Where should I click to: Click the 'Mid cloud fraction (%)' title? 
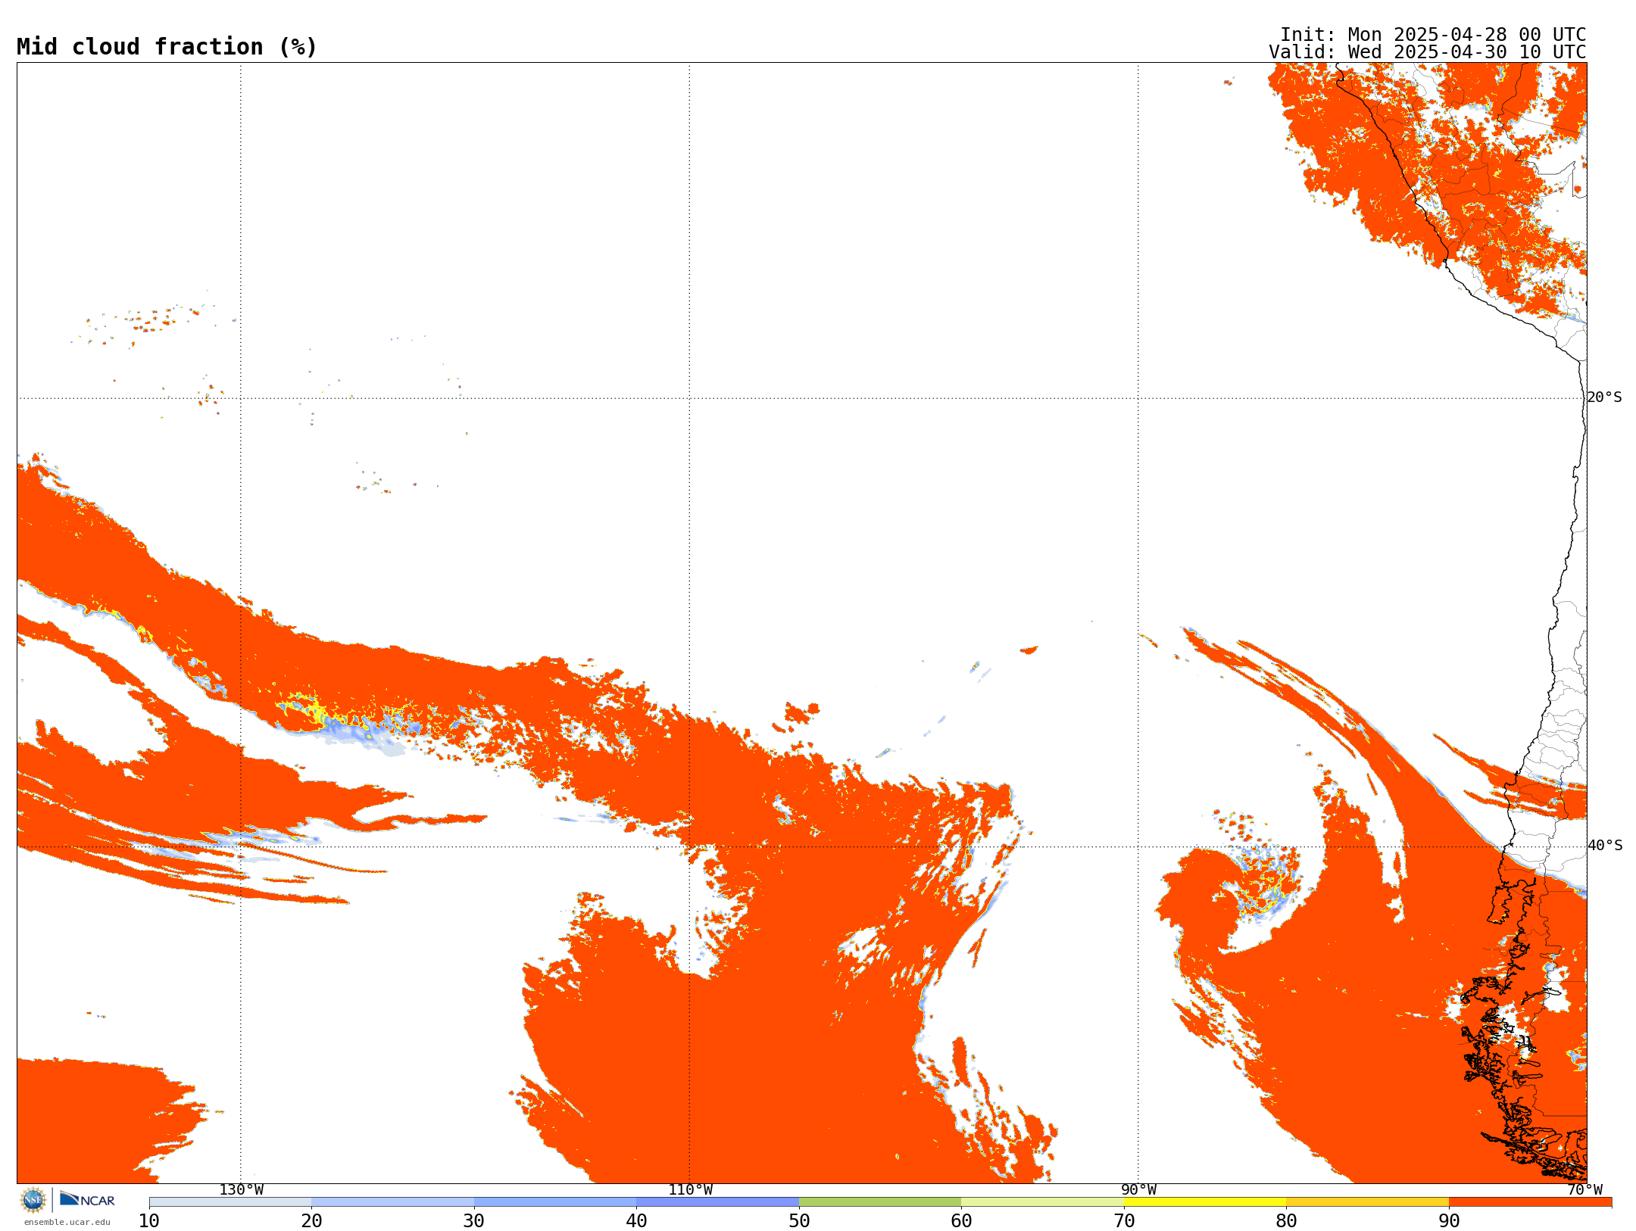pos(167,47)
